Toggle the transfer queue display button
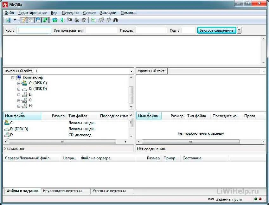This screenshot has width=269, height=205. pos(45,20)
